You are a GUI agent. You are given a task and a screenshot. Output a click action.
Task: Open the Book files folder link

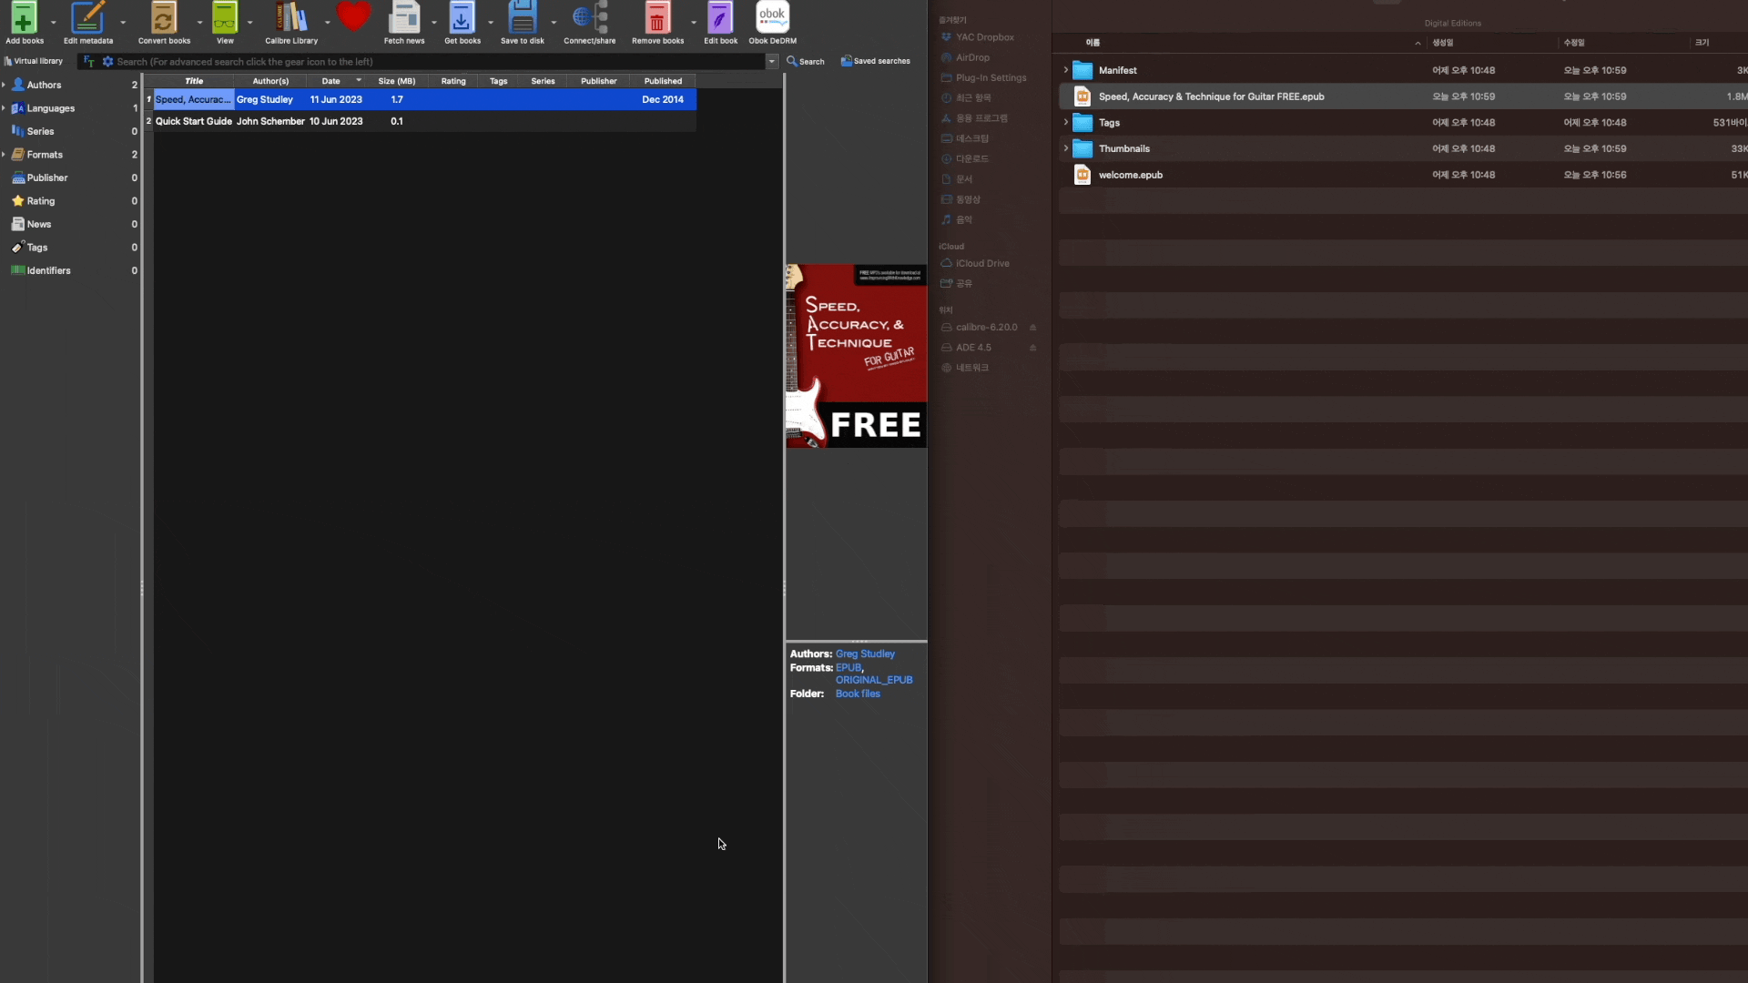click(858, 694)
